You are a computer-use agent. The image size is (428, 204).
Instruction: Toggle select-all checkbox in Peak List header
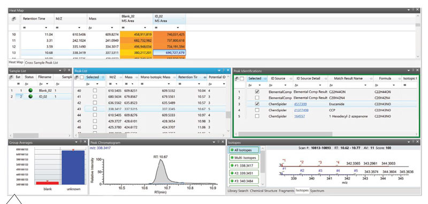pyautogui.click(x=82, y=77)
